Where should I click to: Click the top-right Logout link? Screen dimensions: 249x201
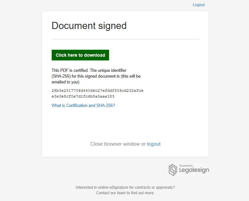[x=199, y=5]
